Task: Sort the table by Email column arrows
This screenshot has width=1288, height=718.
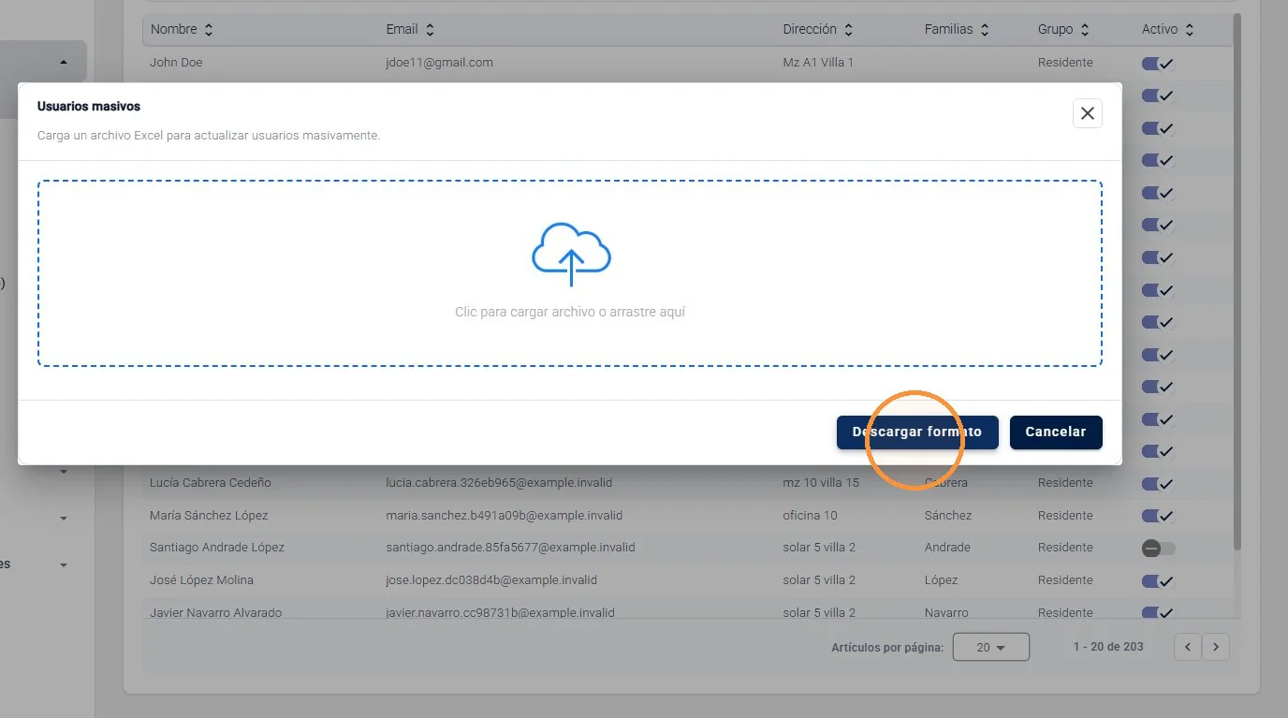Action: [x=429, y=30]
